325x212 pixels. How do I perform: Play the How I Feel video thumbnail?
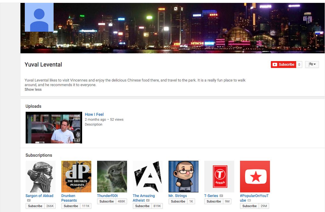(54, 128)
